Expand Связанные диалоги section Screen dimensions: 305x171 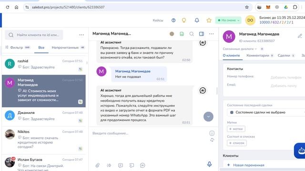(240, 49)
